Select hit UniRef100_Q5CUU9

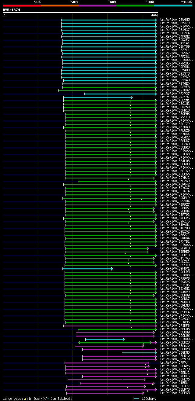[175, 332]
